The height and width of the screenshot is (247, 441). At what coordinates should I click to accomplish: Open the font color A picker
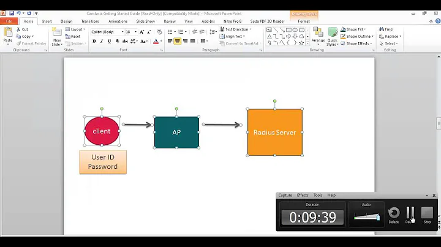tap(156, 41)
